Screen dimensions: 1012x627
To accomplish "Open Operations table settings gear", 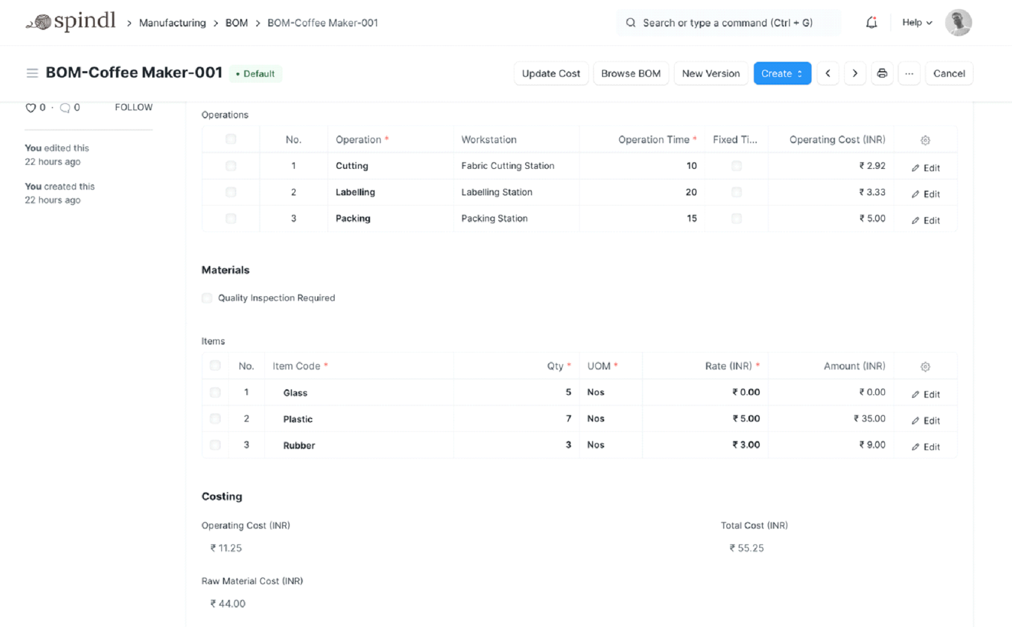I will [x=925, y=140].
